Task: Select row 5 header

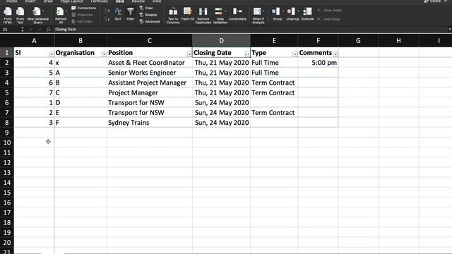Action: pos(7,92)
